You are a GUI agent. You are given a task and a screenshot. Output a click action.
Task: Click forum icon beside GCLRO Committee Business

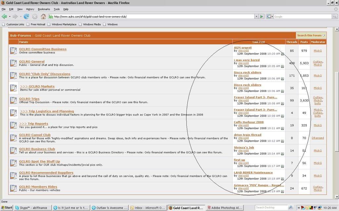(x=13, y=51)
